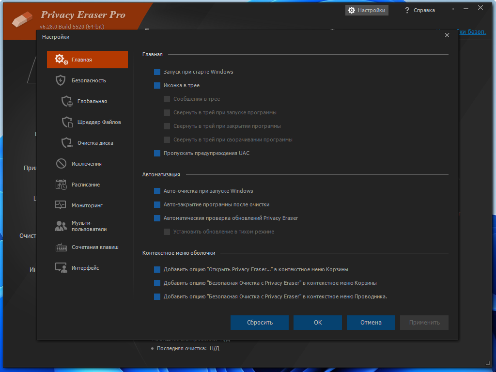Open Очистка диска via its icon
The image size is (496, 372).
click(67, 143)
